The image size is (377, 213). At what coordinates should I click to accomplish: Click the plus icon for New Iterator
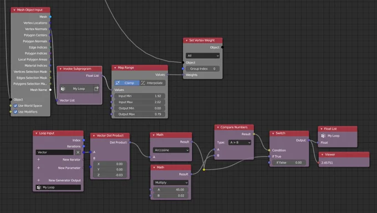click(38, 159)
